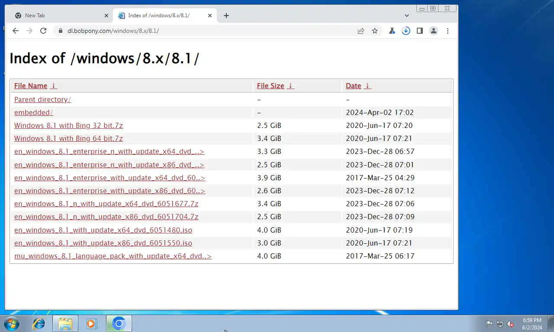Download en_windows_8.1_n_with_update_x64_dvd_6051677.7z
This screenshot has height=332, width=554.
coord(106,204)
